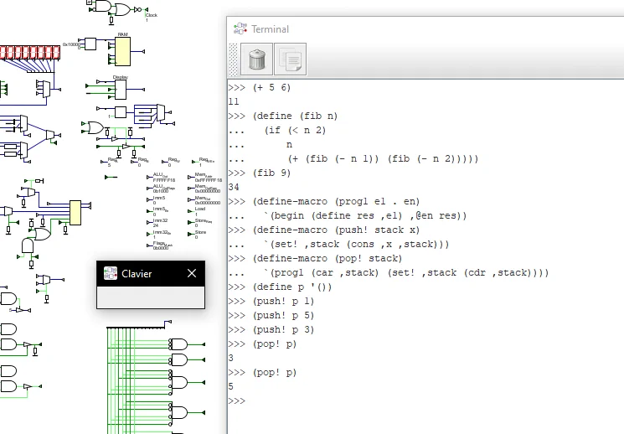Click the Clavier window title text

137,274
